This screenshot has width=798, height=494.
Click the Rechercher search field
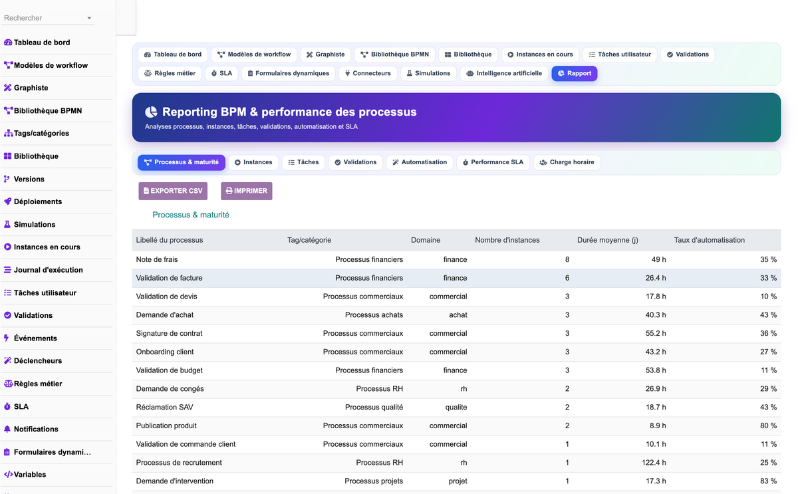coord(48,18)
